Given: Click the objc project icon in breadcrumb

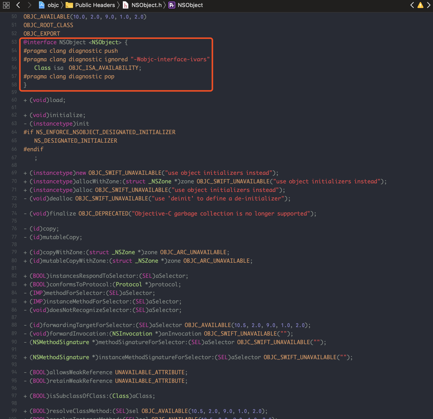Looking at the screenshot, I should [x=42, y=5].
